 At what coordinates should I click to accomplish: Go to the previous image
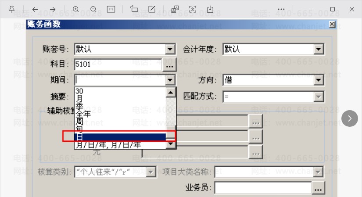[35, 9]
